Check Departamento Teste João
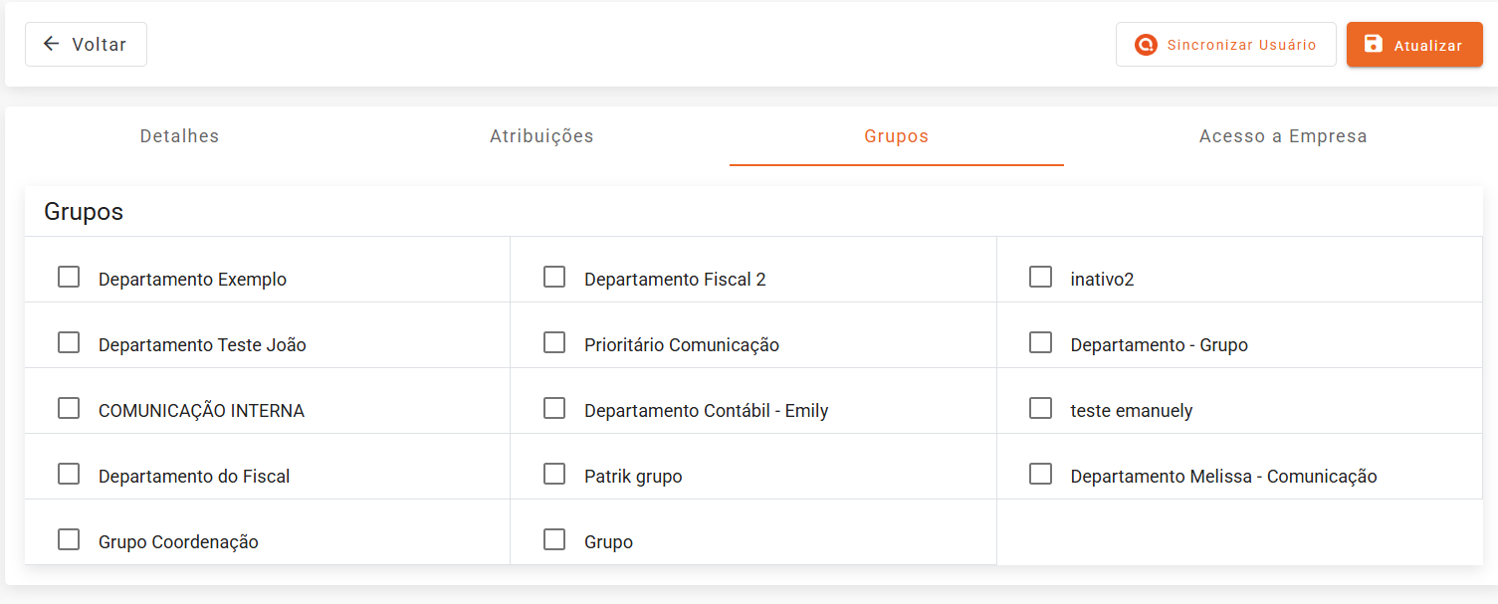This screenshot has width=1498, height=604. 69,342
